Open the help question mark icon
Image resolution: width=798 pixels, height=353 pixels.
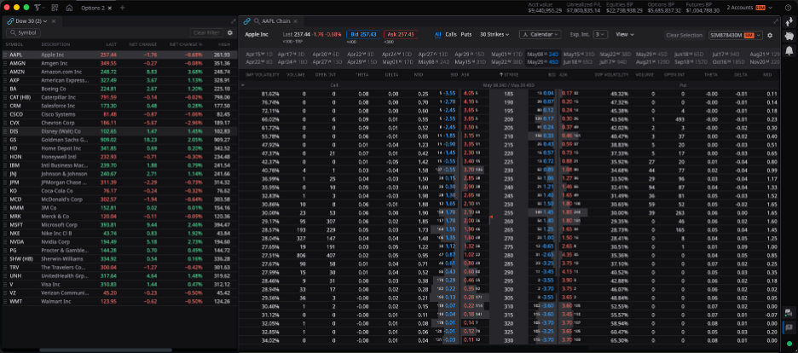tap(789, 8)
